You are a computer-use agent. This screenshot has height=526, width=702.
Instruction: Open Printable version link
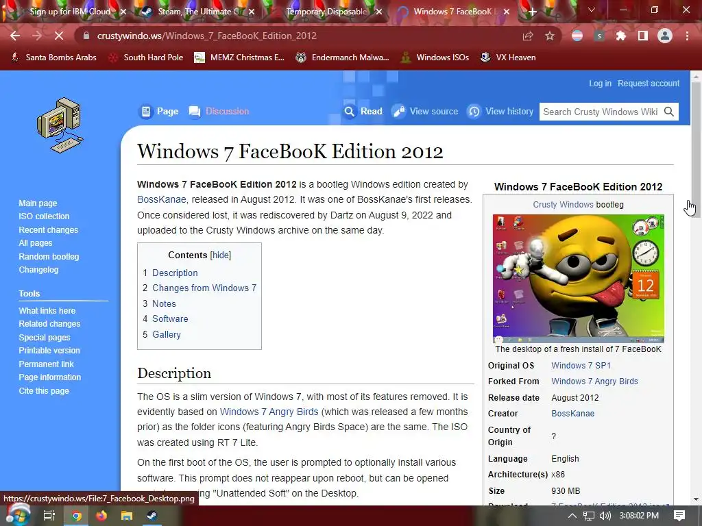point(49,351)
